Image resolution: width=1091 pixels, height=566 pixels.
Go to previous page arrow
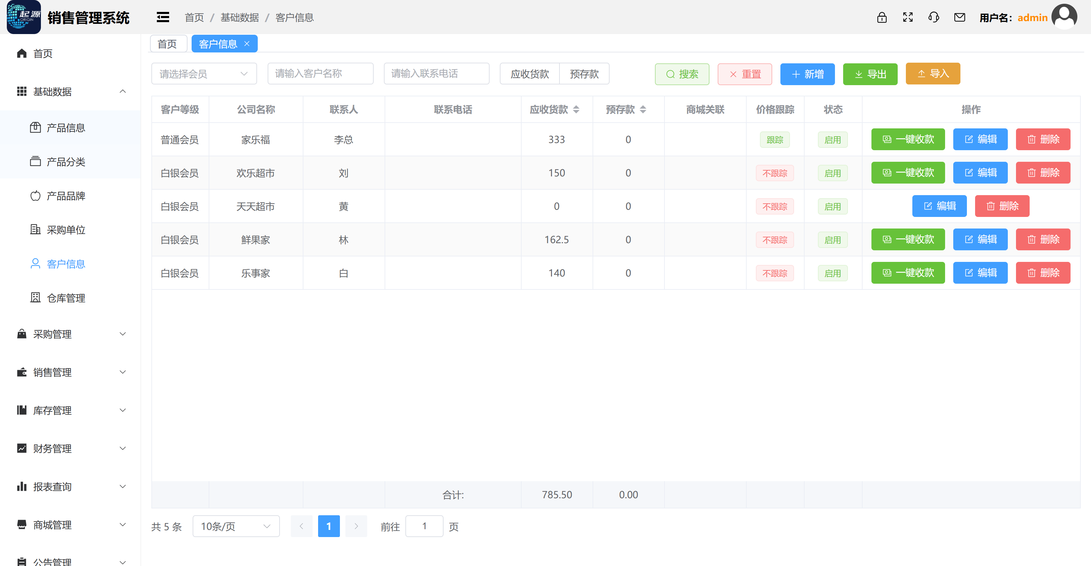(301, 526)
